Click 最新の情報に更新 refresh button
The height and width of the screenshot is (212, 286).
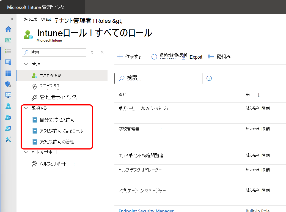pyautogui.click(x=169, y=56)
